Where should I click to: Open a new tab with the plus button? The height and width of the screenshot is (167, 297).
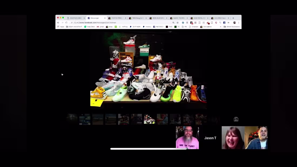click(x=233, y=18)
